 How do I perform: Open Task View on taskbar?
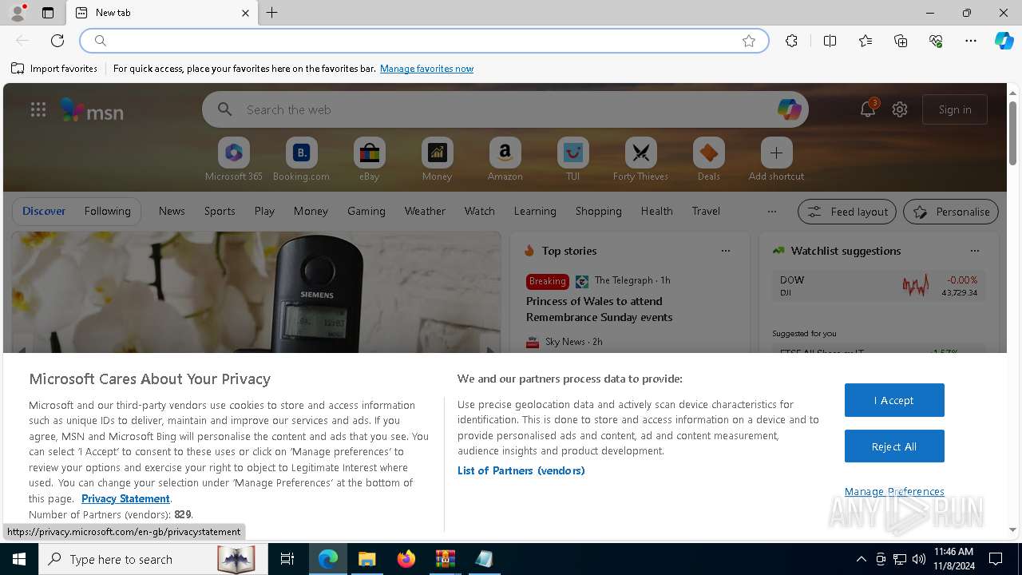point(287,559)
